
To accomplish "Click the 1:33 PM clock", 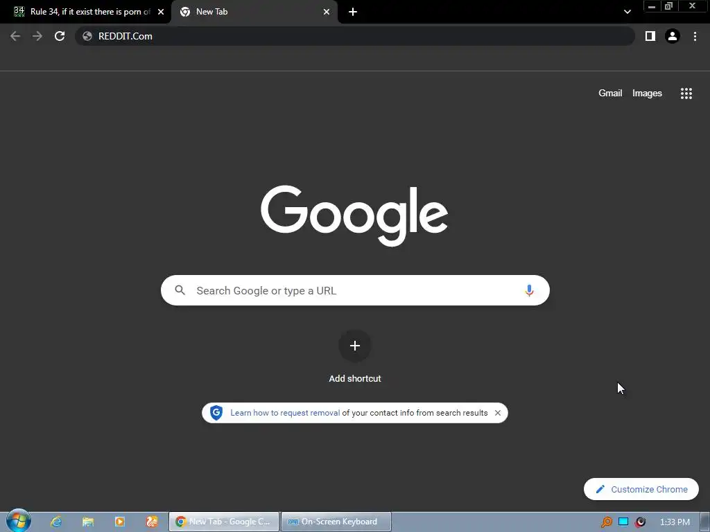I will [675, 522].
